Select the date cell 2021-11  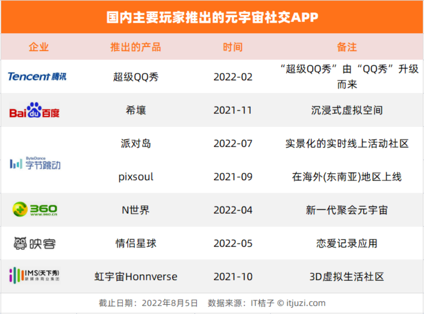233,110
